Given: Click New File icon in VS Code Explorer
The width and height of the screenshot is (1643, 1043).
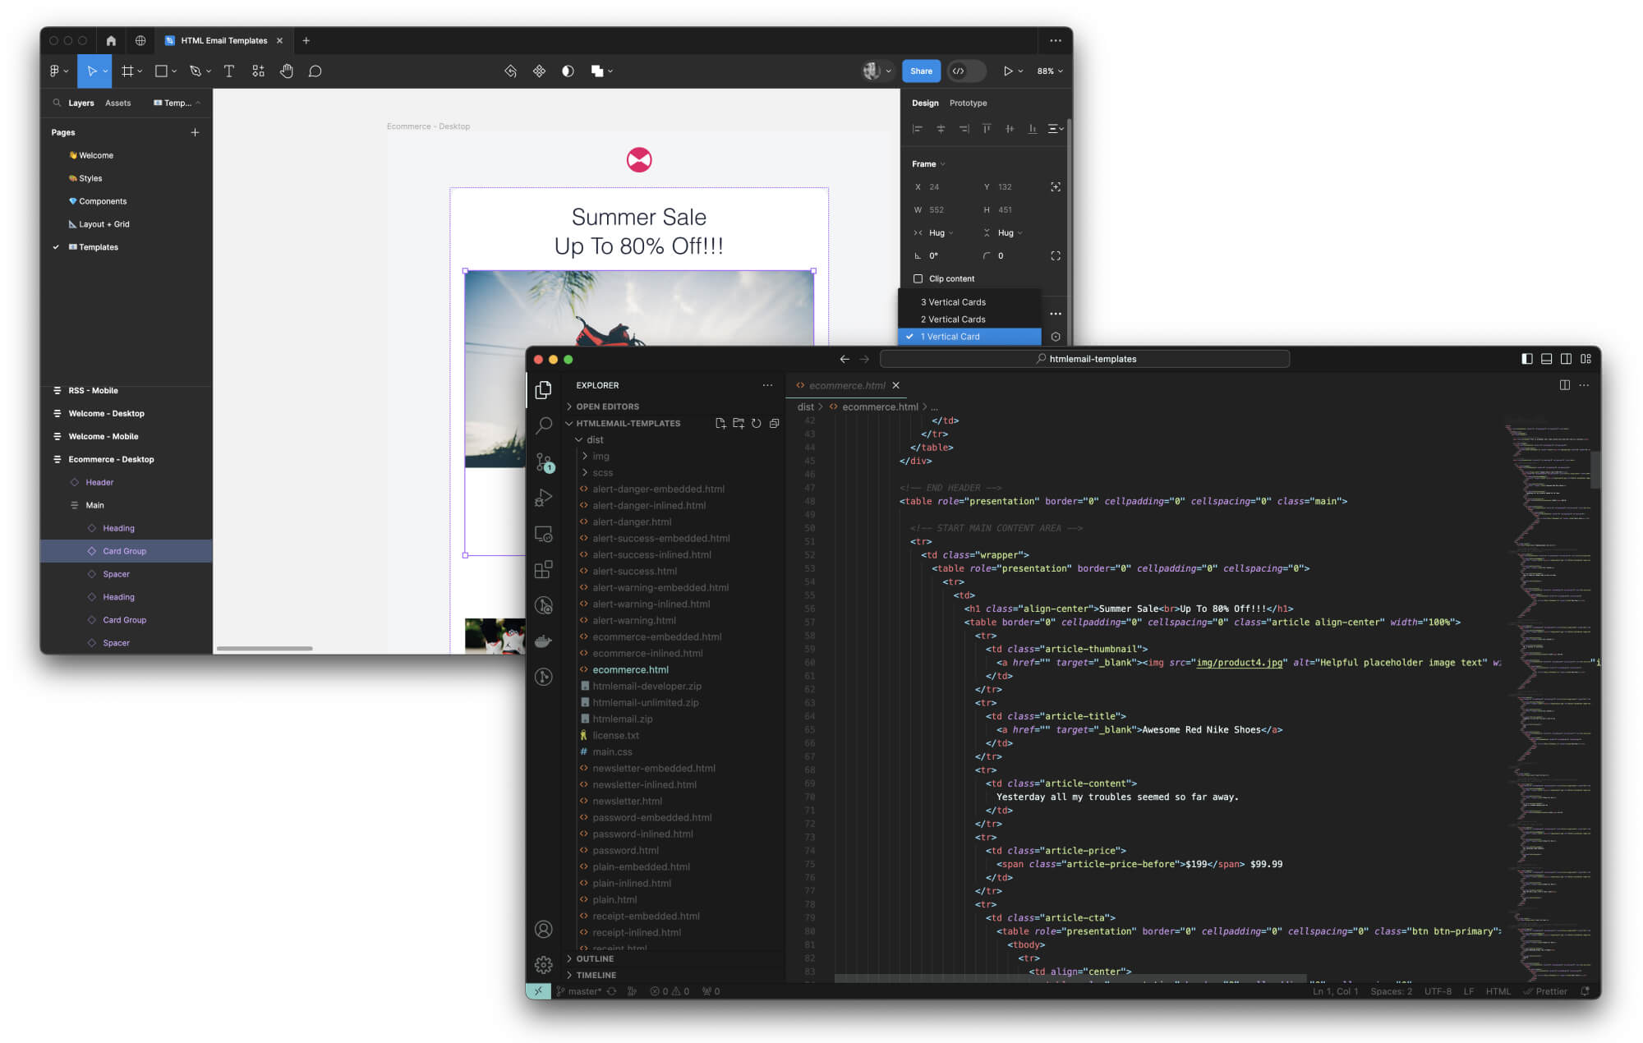Looking at the screenshot, I should (x=720, y=423).
